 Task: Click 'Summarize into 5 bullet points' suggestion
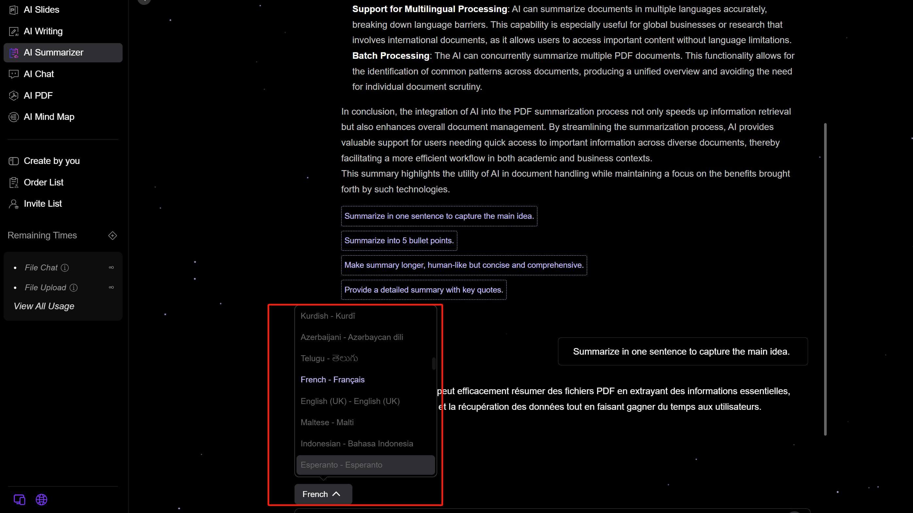(399, 241)
